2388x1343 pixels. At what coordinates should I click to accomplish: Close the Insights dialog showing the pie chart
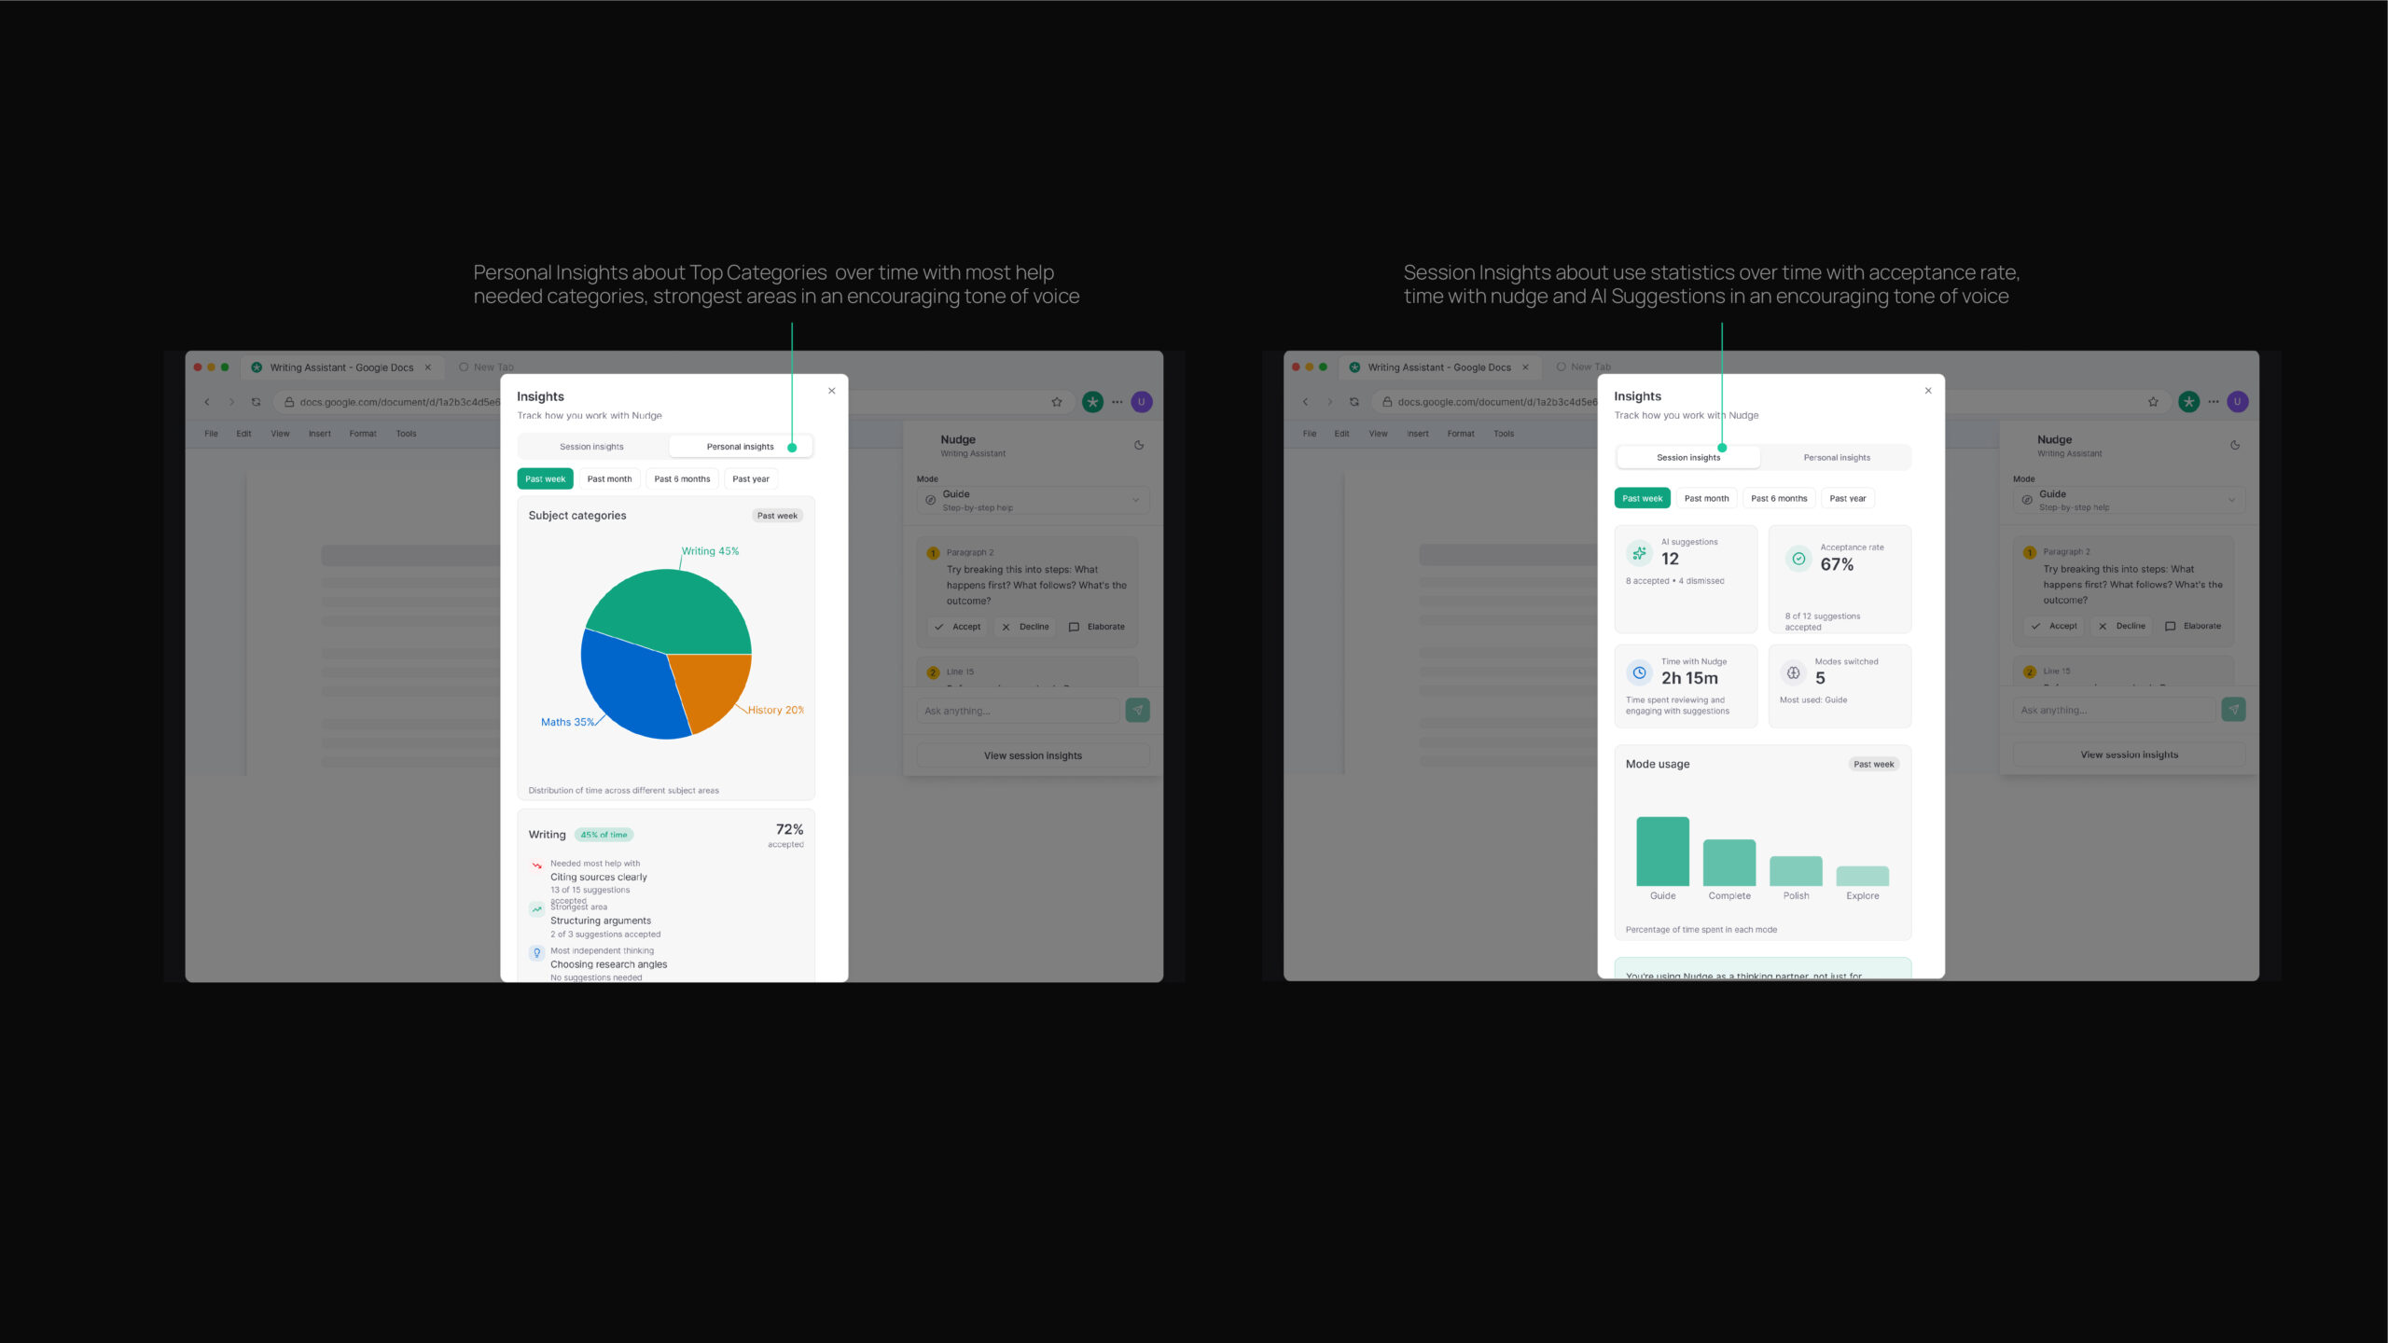tap(831, 391)
